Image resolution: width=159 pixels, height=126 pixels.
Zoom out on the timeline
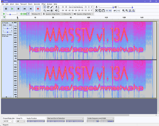tap(127, 11)
